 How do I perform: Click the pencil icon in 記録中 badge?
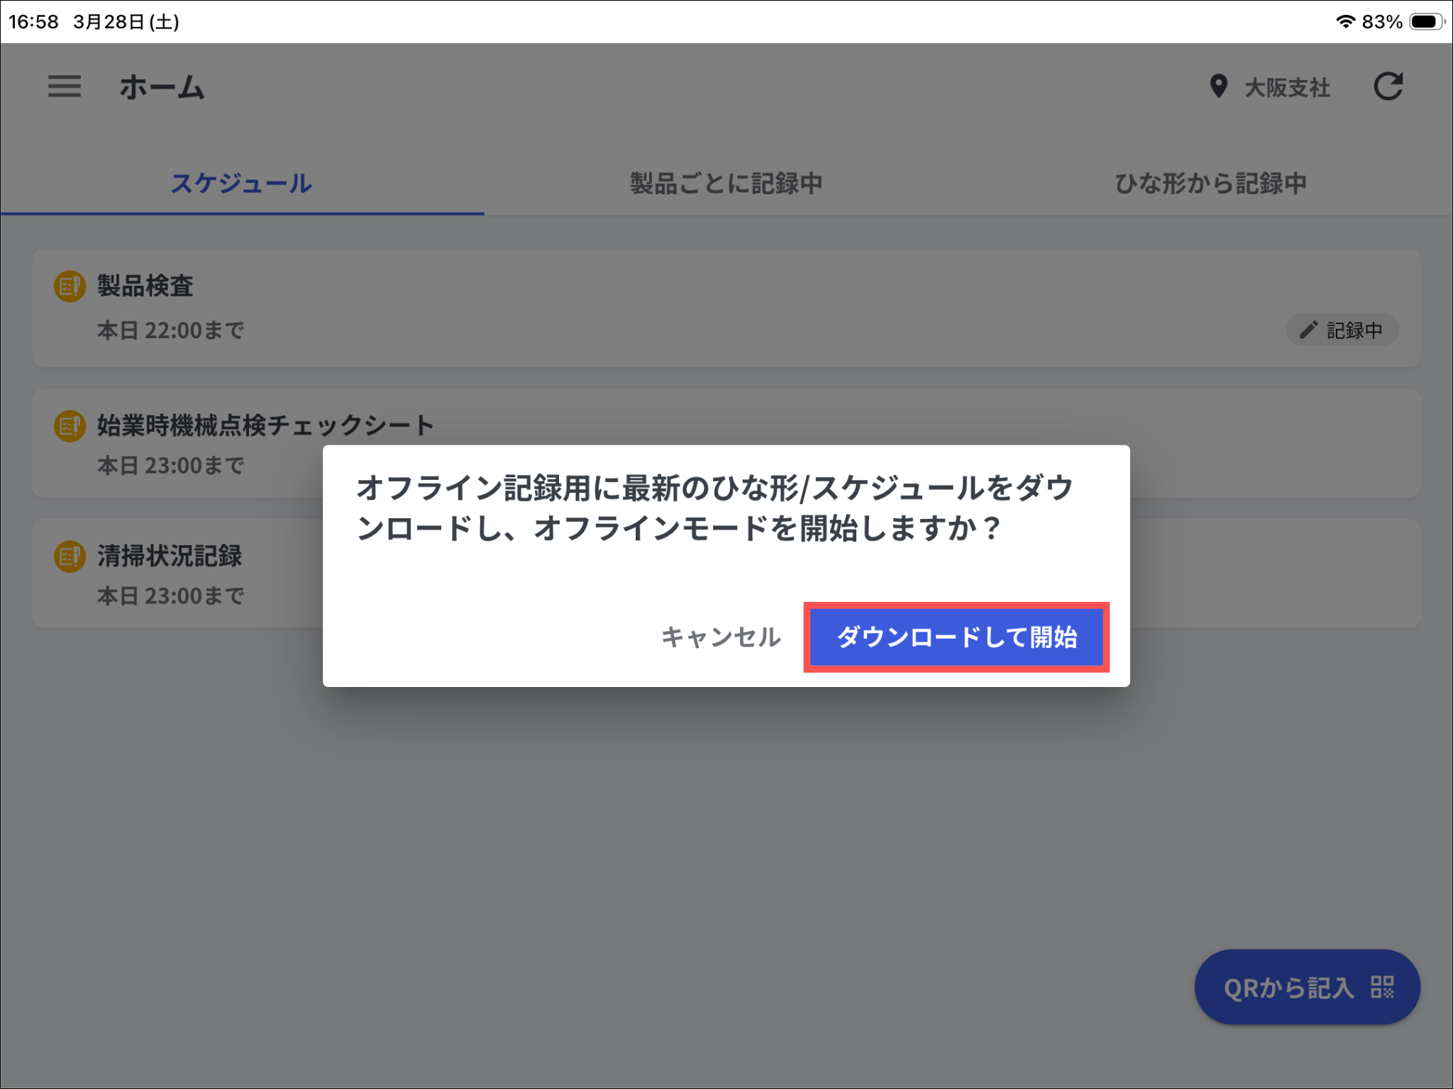(x=1308, y=330)
